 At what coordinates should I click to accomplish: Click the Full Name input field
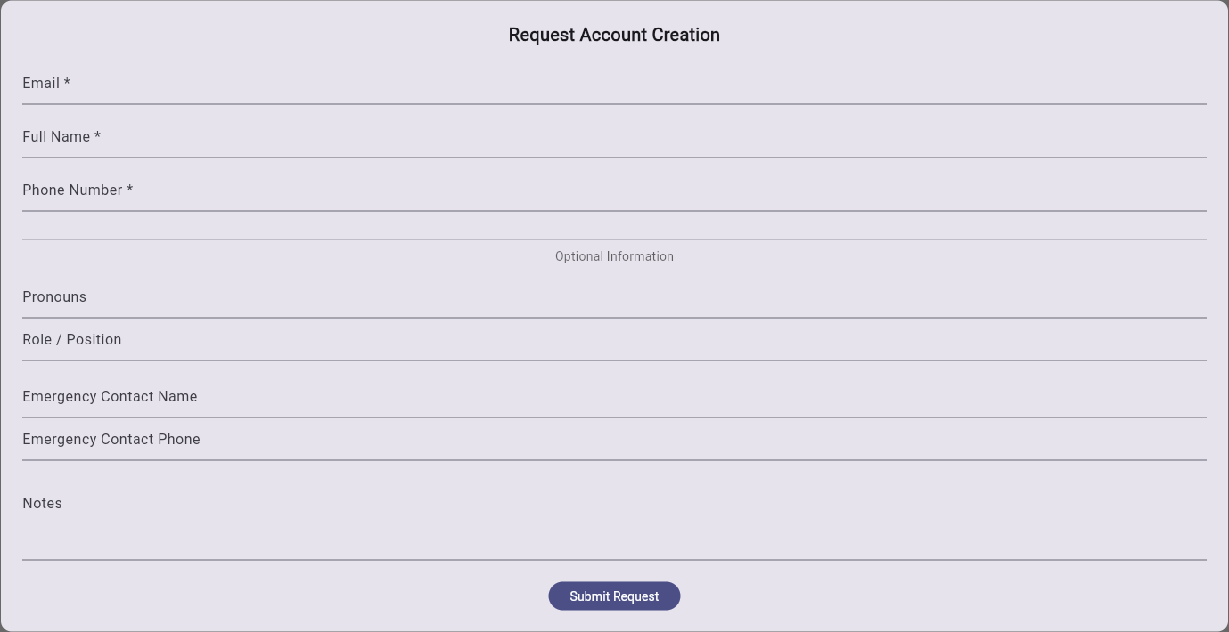click(615, 151)
